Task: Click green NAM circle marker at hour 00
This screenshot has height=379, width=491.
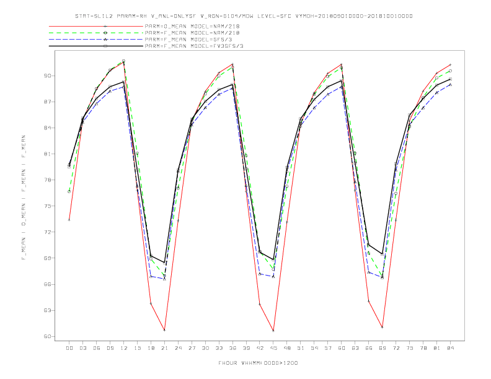Action: point(69,191)
